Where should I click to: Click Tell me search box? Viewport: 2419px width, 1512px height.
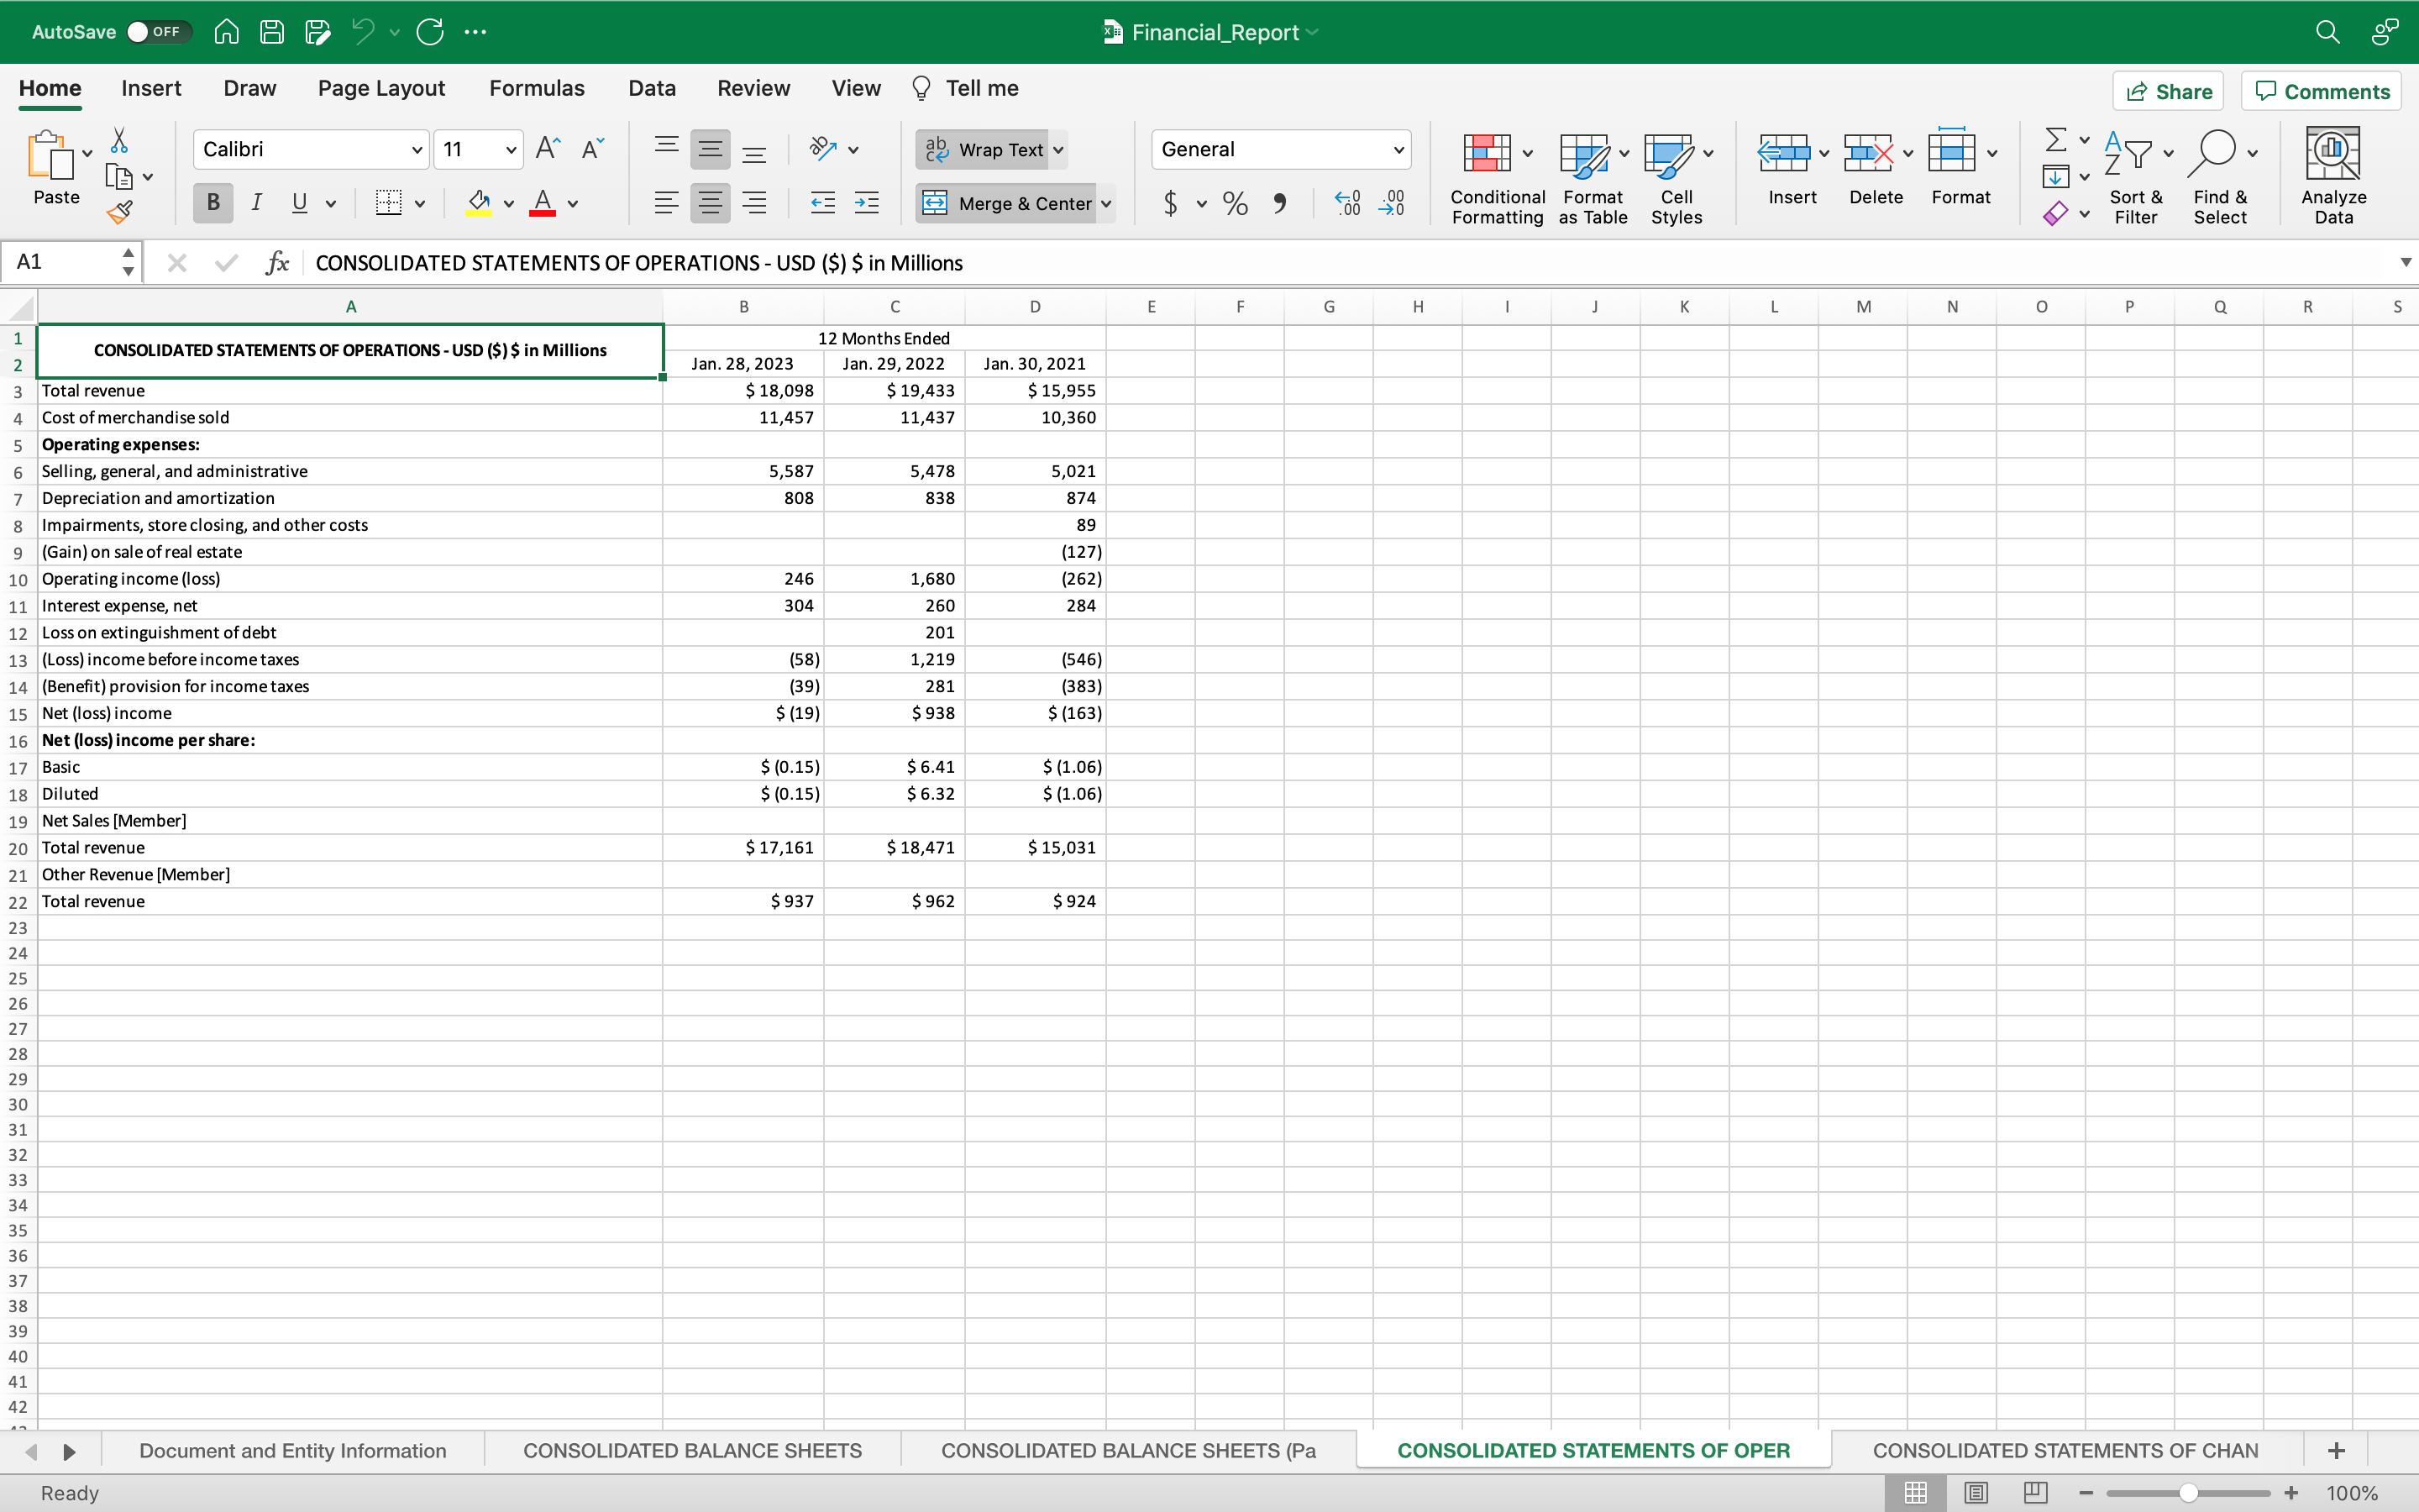click(x=964, y=88)
